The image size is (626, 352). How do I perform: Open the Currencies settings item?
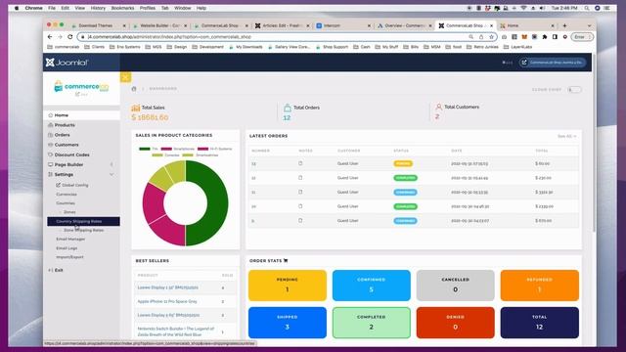[67, 195]
